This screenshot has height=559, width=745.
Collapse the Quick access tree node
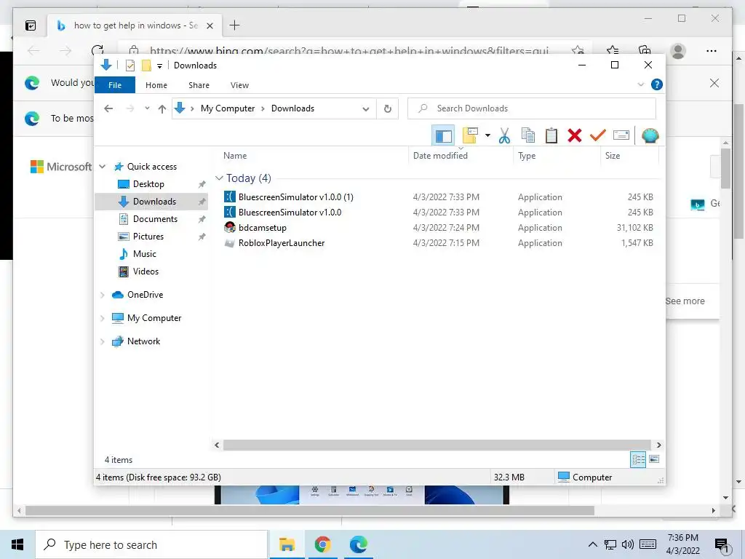pos(102,167)
